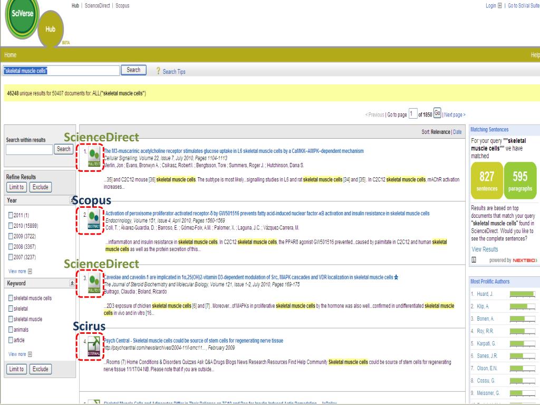Go to Next page of results
The width and height of the screenshot is (540, 405).
455,114
